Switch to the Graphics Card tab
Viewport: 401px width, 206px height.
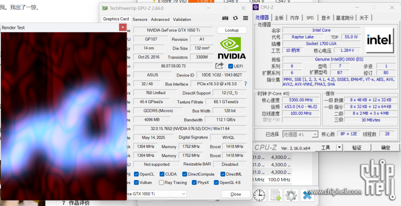[116, 19]
